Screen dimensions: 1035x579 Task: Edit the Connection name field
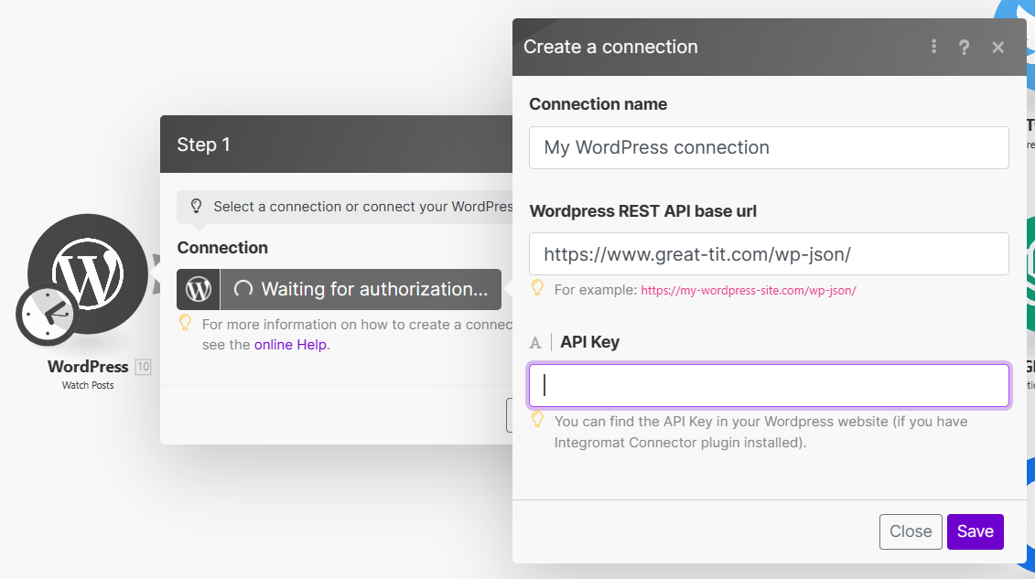(769, 147)
